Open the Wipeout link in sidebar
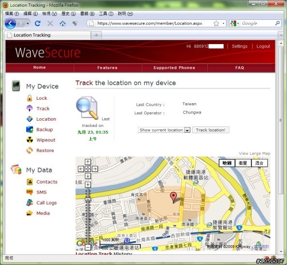This screenshot has height=265, width=287. coord(46,140)
